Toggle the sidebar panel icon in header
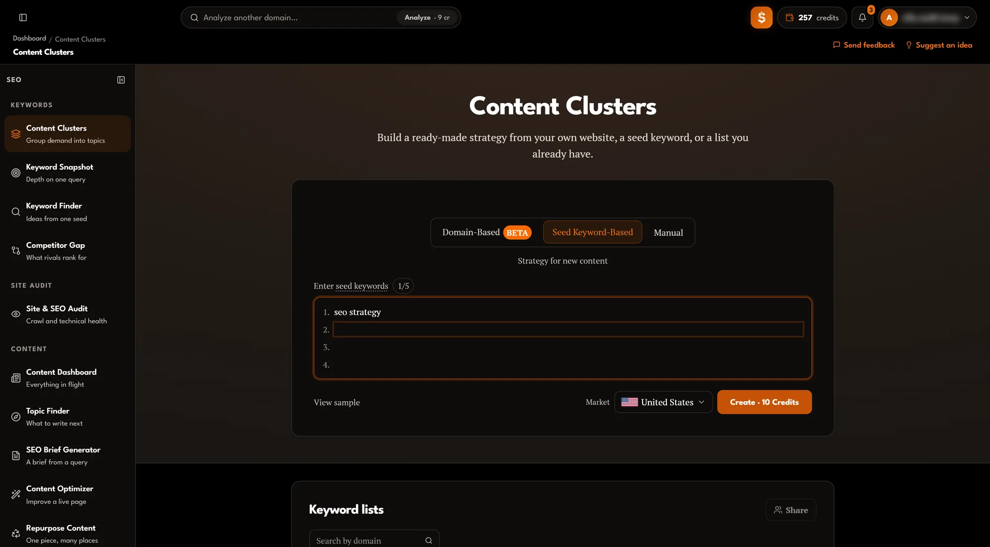The height and width of the screenshot is (547, 990). [x=23, y=17]
